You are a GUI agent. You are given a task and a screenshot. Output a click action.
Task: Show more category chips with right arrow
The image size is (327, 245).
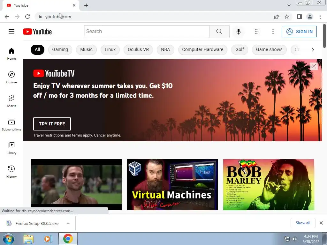click(313, 49)
